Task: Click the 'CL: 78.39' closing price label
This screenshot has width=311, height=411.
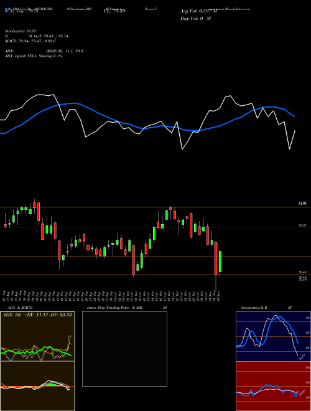Action: (x=114, y=11)
